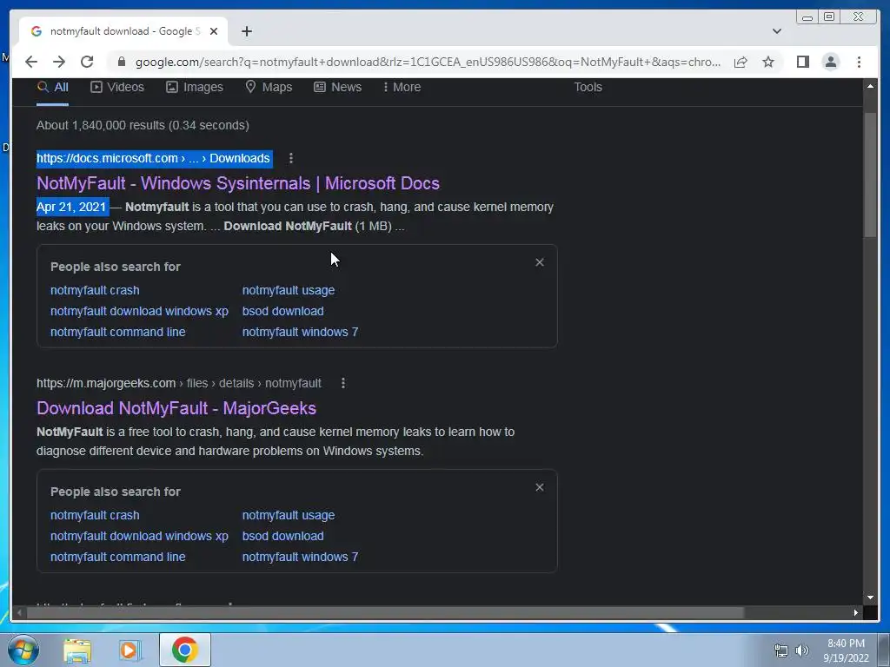Search bsod download in second box
The image size is (890, 667).
282,537
